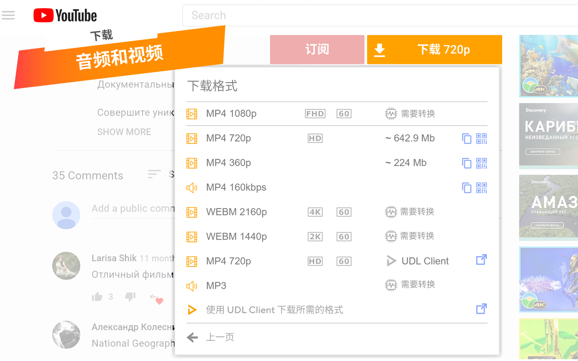The image size is (578, 361).
Task: Copy link for MP4 160kbps
Action: coord(466,187)
